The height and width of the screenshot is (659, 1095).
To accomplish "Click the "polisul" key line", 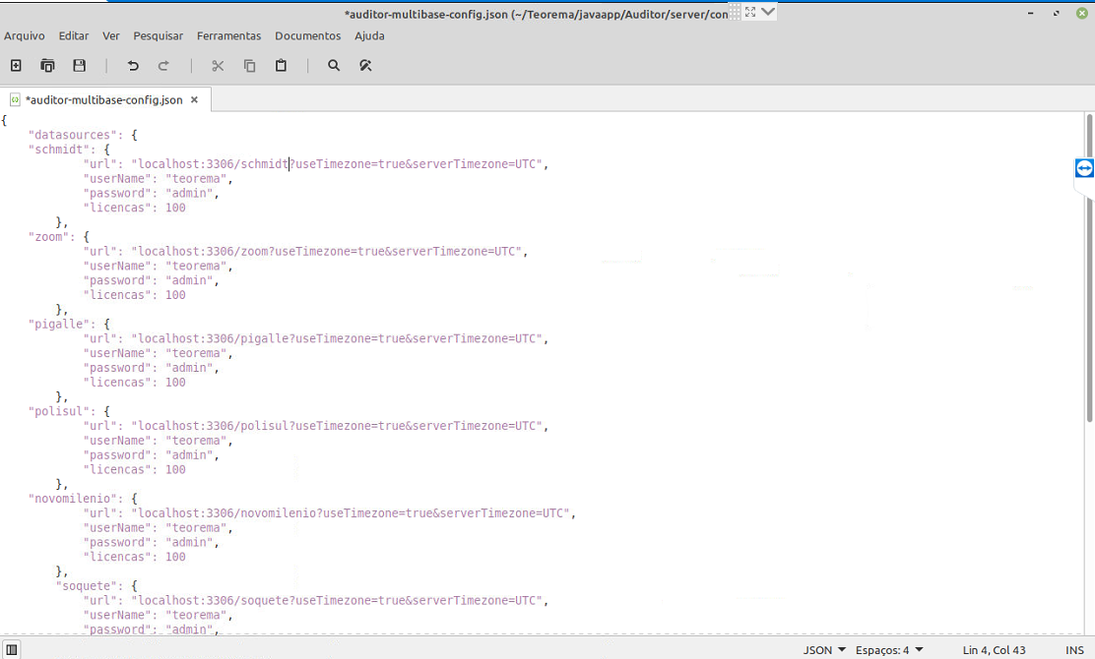I will [69, 411].
